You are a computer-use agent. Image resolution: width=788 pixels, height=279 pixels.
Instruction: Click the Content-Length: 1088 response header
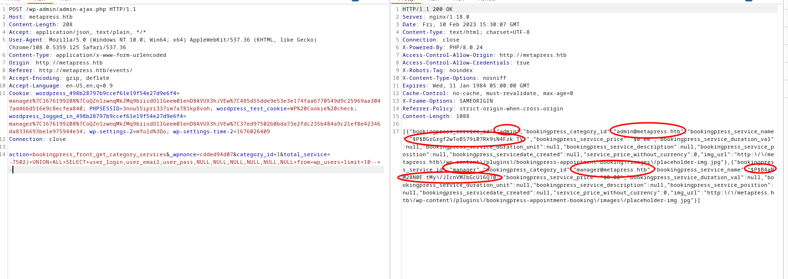click(436, 116)
